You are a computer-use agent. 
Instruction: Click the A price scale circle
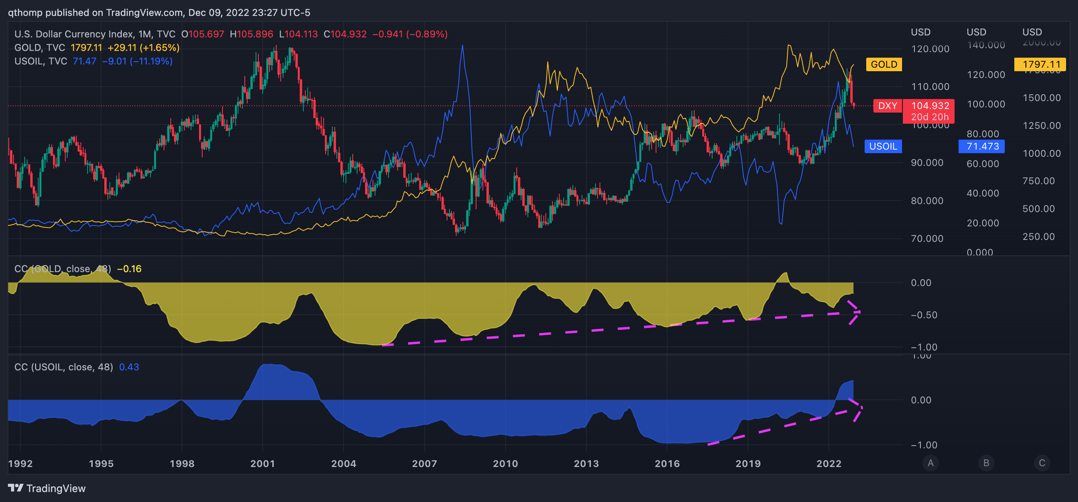point(930,463)
